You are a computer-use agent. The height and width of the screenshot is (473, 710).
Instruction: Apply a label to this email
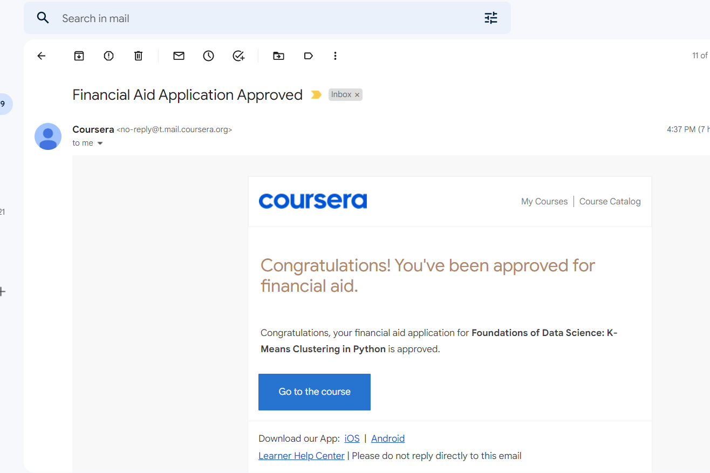point(308,56)
